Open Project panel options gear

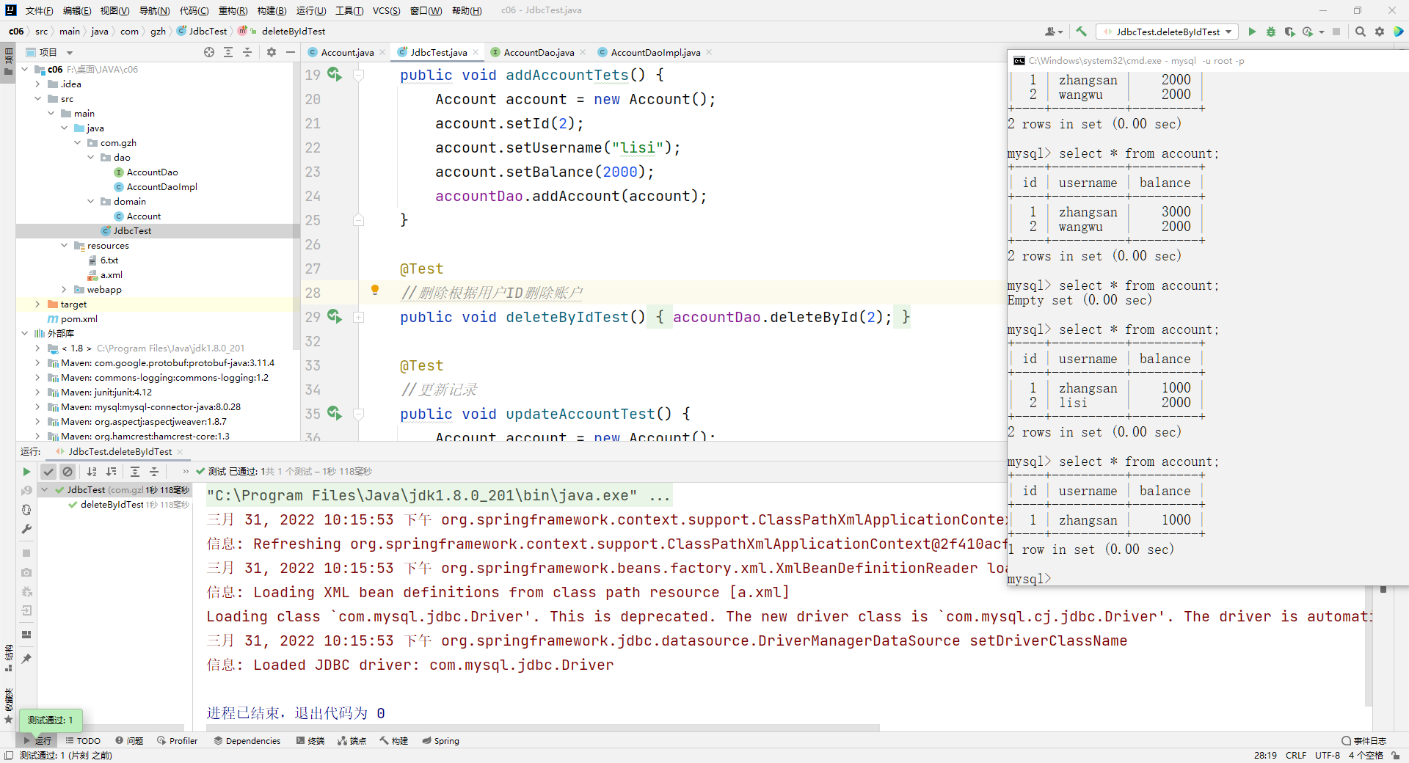pos(272,52)
